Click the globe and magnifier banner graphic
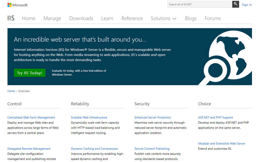Screen dimensions: 273x162 pyautogui.click(x=225, y=58)
